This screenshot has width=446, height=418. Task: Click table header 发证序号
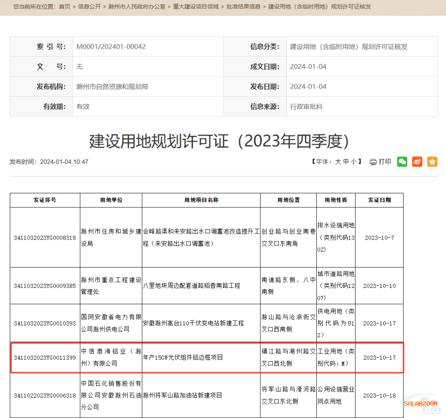pyautogui.click(x=45, y=200)
